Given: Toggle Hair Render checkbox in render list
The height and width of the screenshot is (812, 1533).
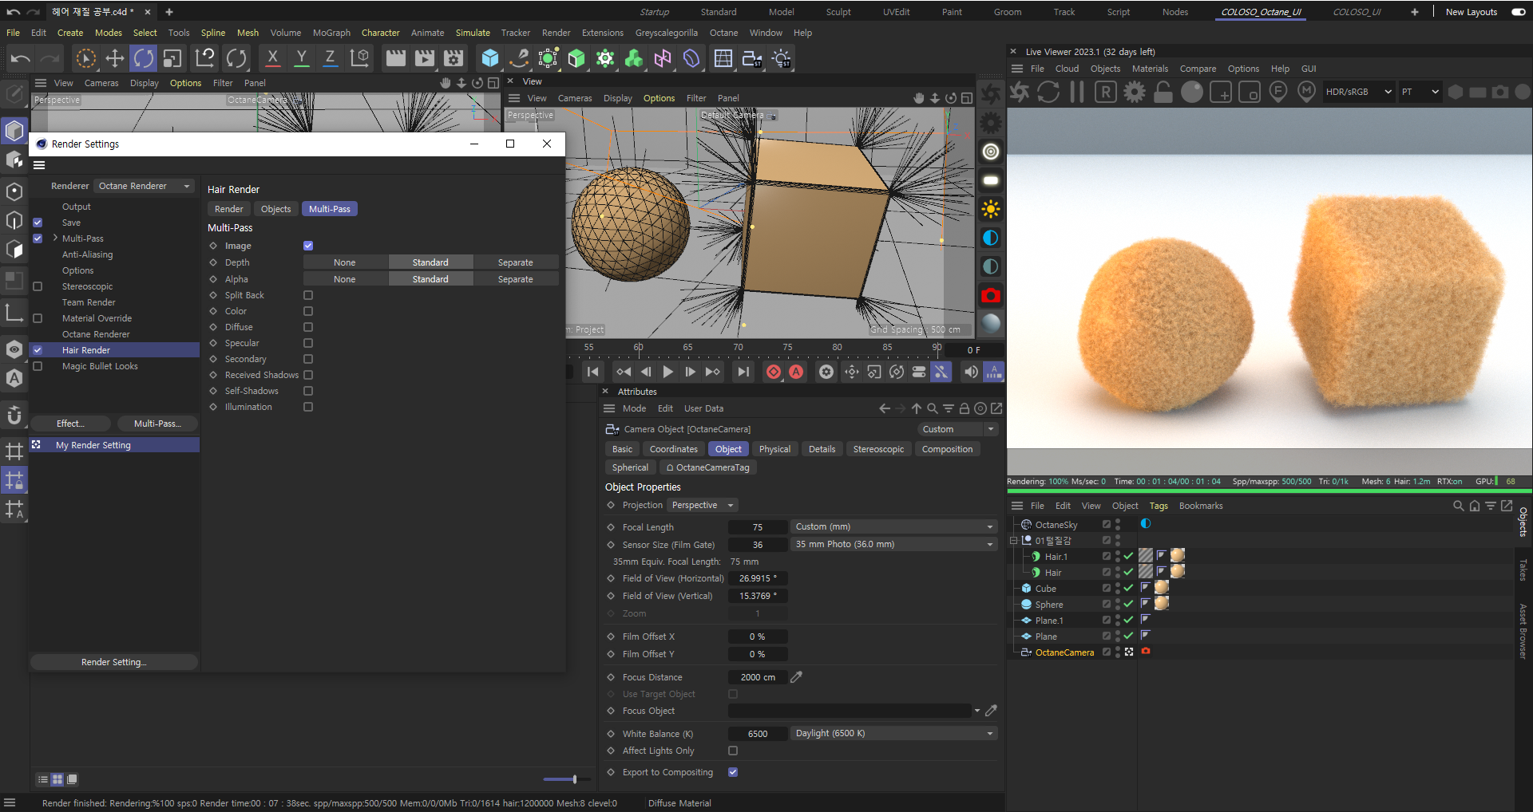Looking at the screenshot, I should [x=38, y=350].
